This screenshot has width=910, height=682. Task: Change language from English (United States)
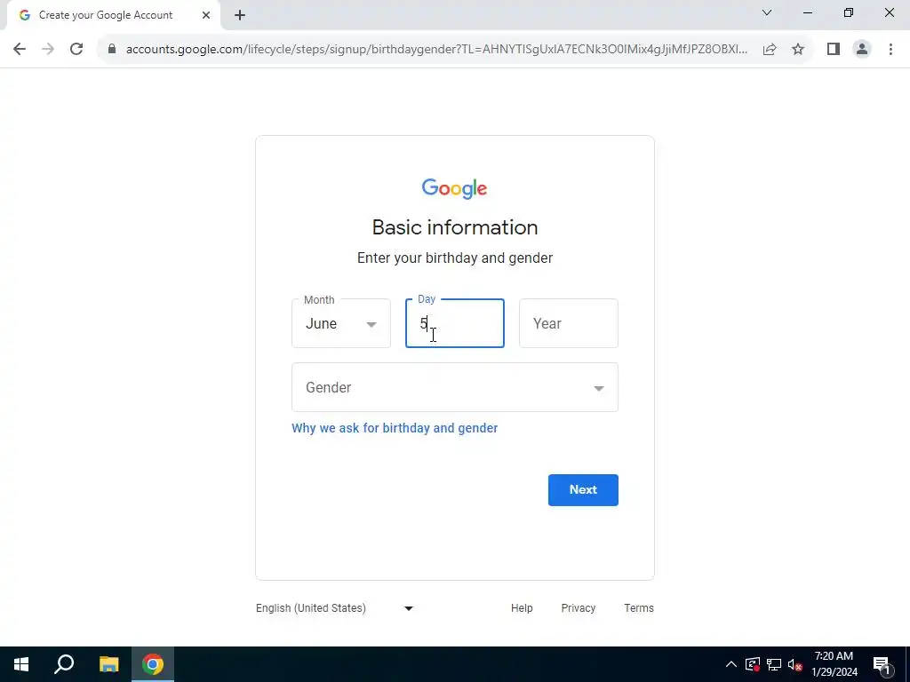[335, 607]
